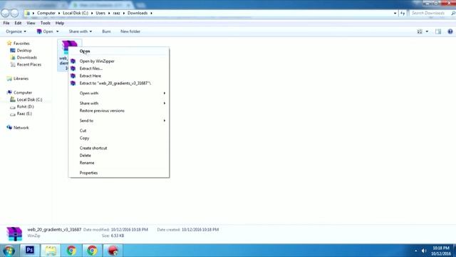The width and height of the screenshot is (456, 257).
Task: Click the Back navigation button
Action: [x=5, y=13]
